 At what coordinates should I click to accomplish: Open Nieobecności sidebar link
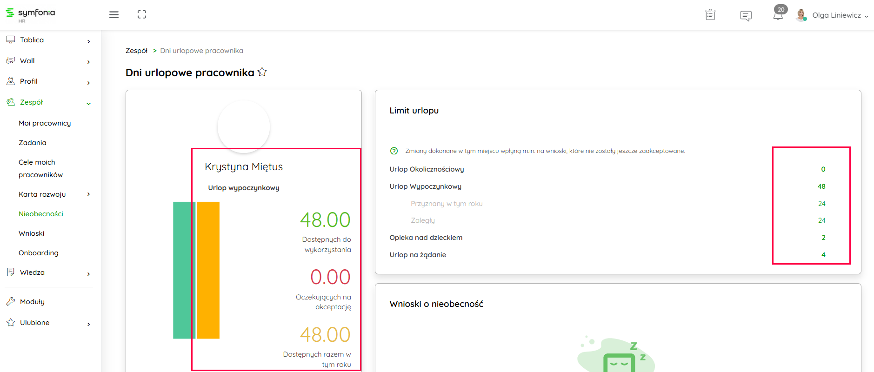pyautogui.click(x=41, y=214)
